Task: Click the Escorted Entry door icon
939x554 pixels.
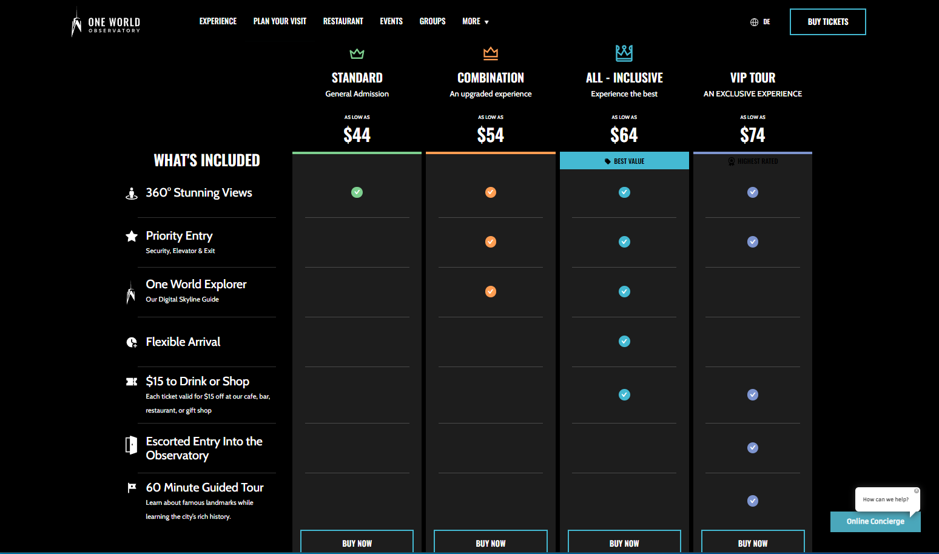Action: click(x=131, y=445)
